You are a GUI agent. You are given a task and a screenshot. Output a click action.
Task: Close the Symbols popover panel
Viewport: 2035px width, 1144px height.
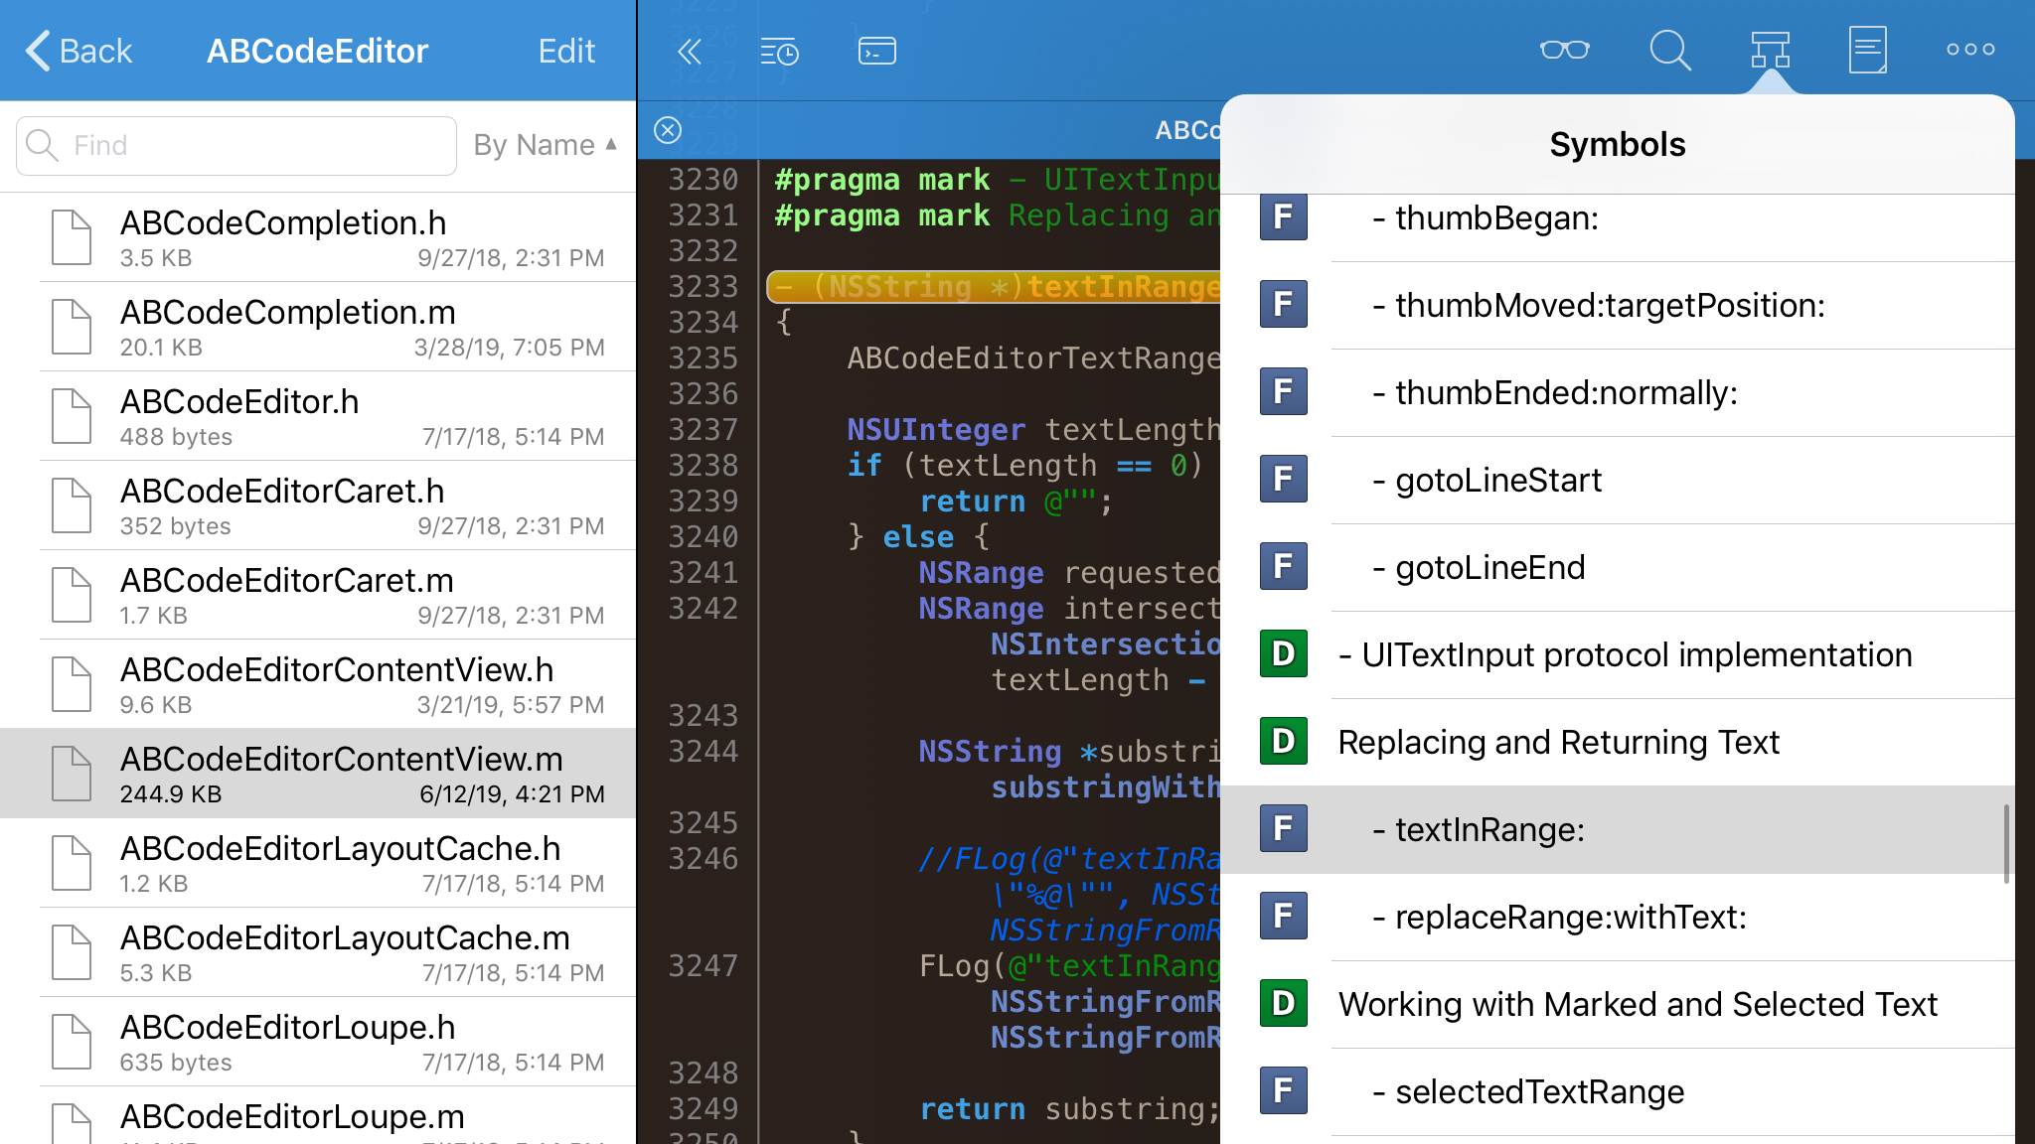(x=1770, y=51)
